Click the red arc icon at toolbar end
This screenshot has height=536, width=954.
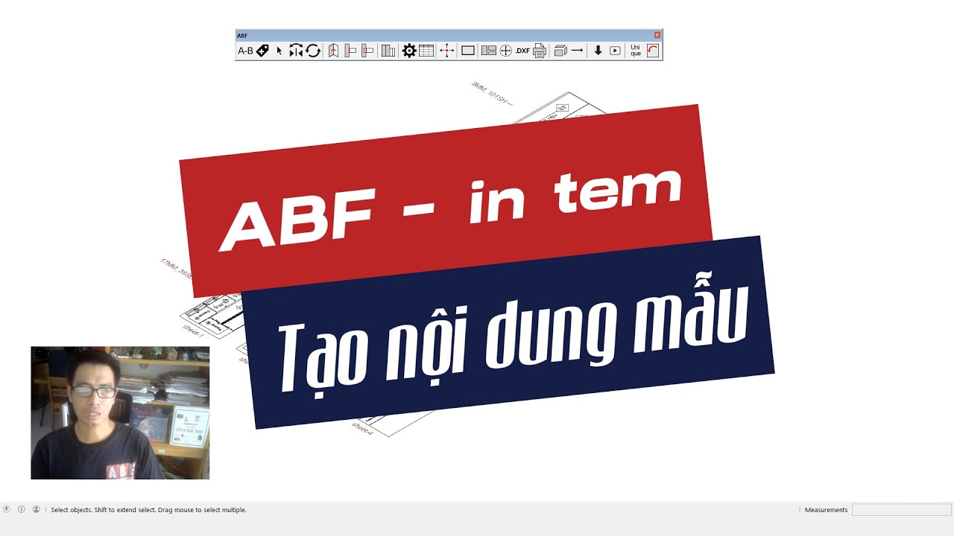coord(653,51)
